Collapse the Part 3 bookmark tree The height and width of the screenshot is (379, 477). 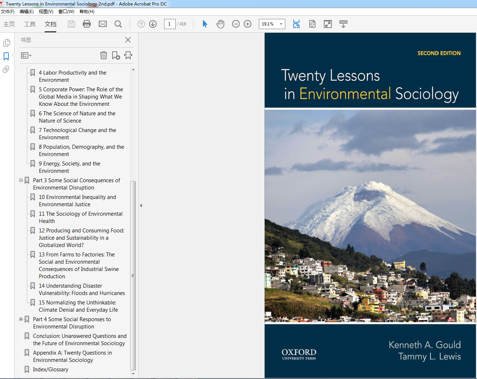tap(21, 180)
